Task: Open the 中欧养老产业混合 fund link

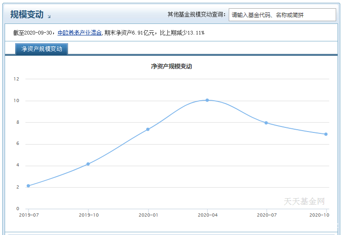Action: (80, 33)
